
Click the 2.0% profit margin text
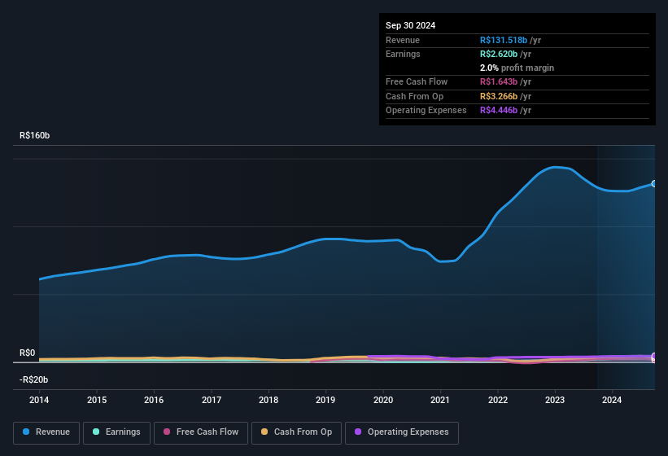pos(517,68)
